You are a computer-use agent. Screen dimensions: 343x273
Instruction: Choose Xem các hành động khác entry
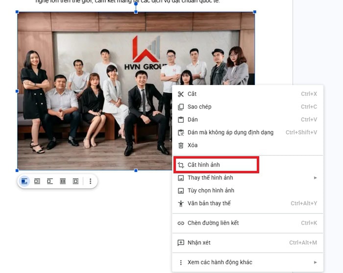point(247,262)
